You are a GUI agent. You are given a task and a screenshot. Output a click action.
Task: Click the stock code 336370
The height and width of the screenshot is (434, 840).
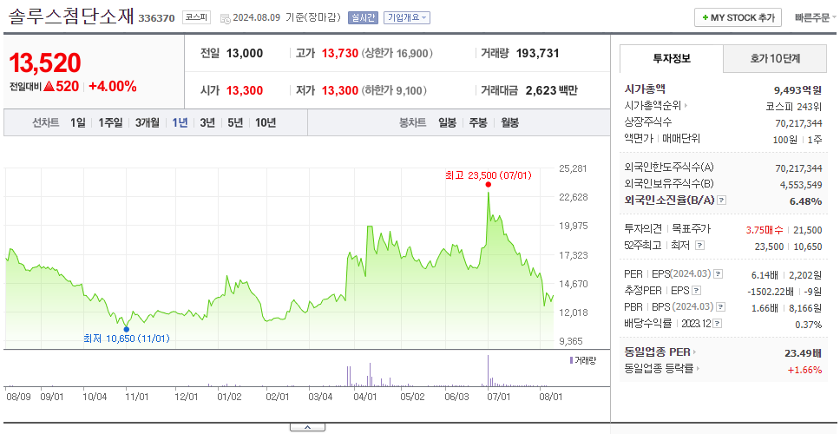click(156, 18)
